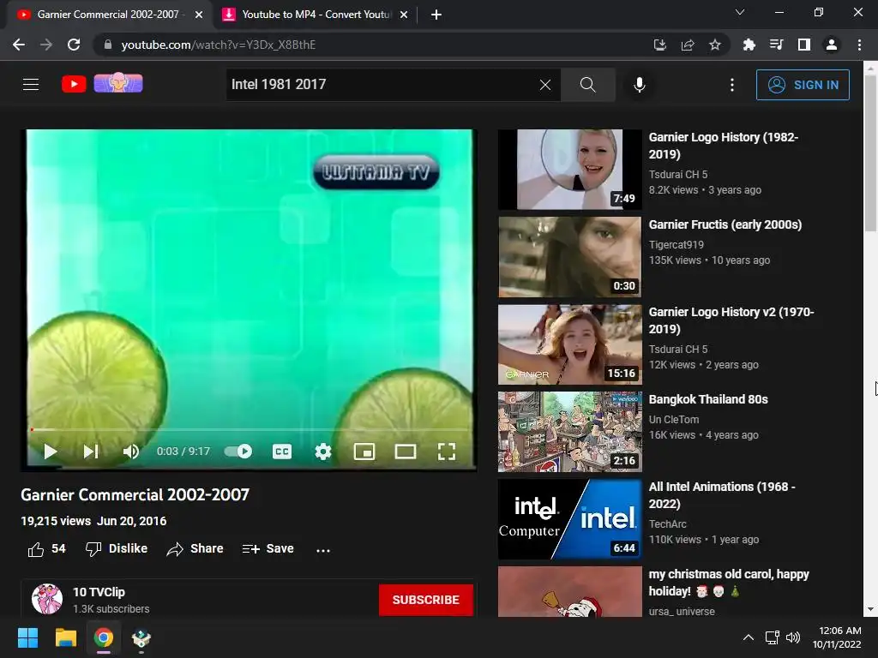Viewport: 878px width, 658px height.
Task: Open 10 TVClip channel name link
Action: pos(99,592)
